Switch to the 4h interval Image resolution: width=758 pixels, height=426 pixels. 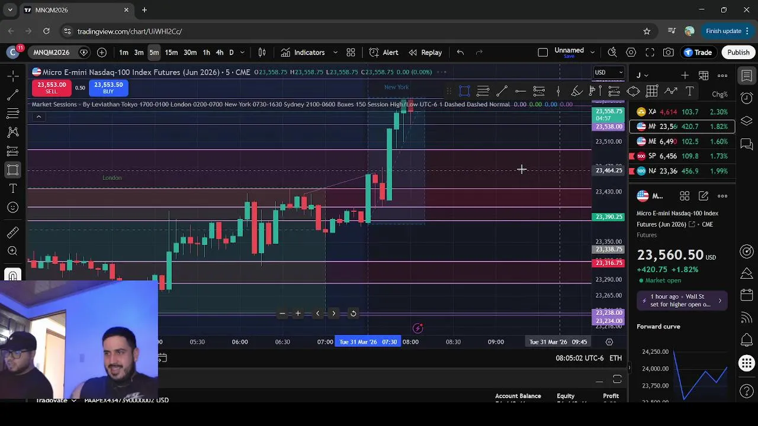pyautogui.click(x=220, y=52)
